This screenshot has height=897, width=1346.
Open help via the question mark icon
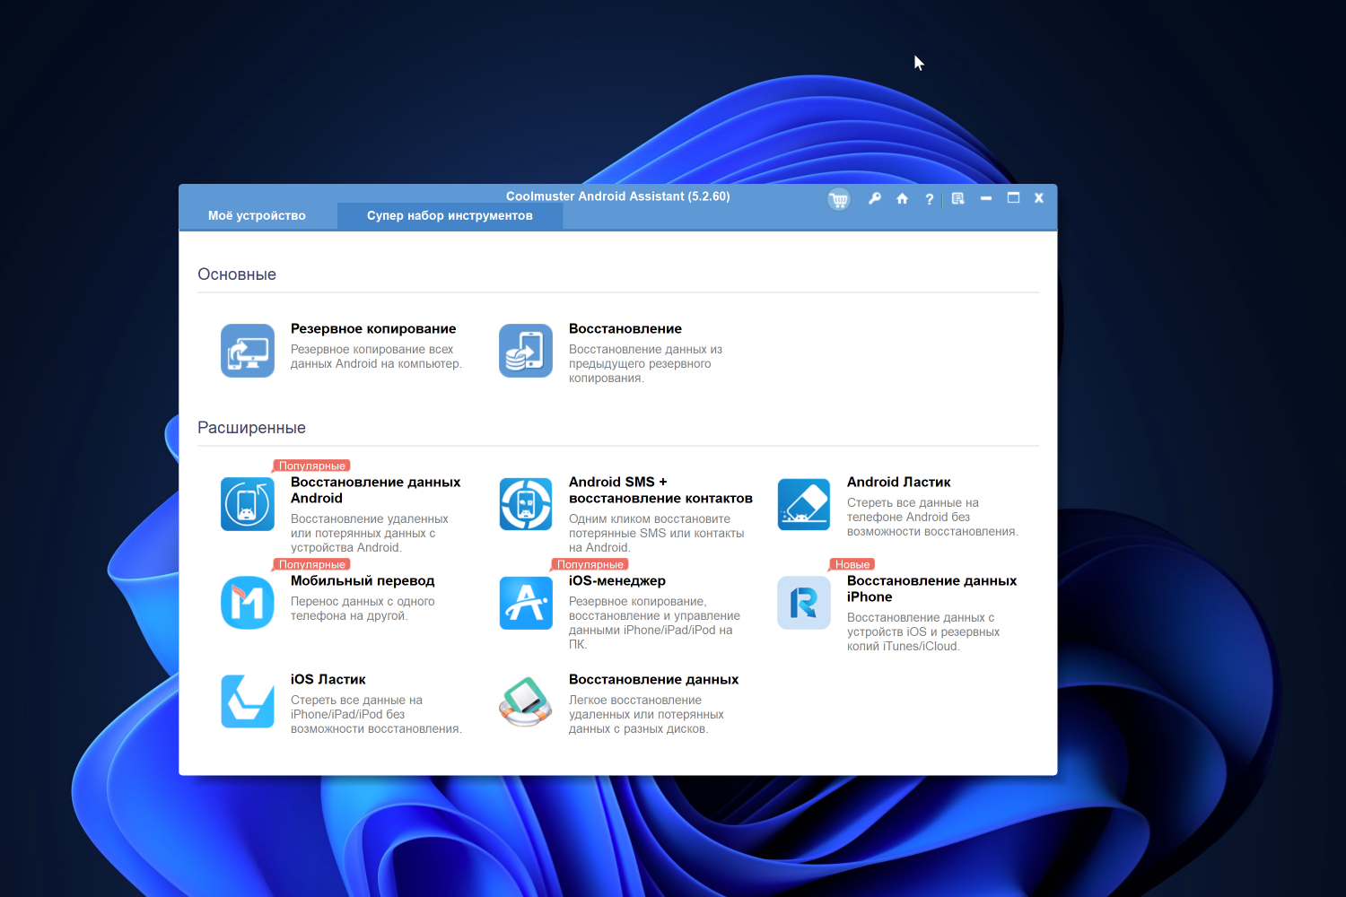tap(930, 199)
